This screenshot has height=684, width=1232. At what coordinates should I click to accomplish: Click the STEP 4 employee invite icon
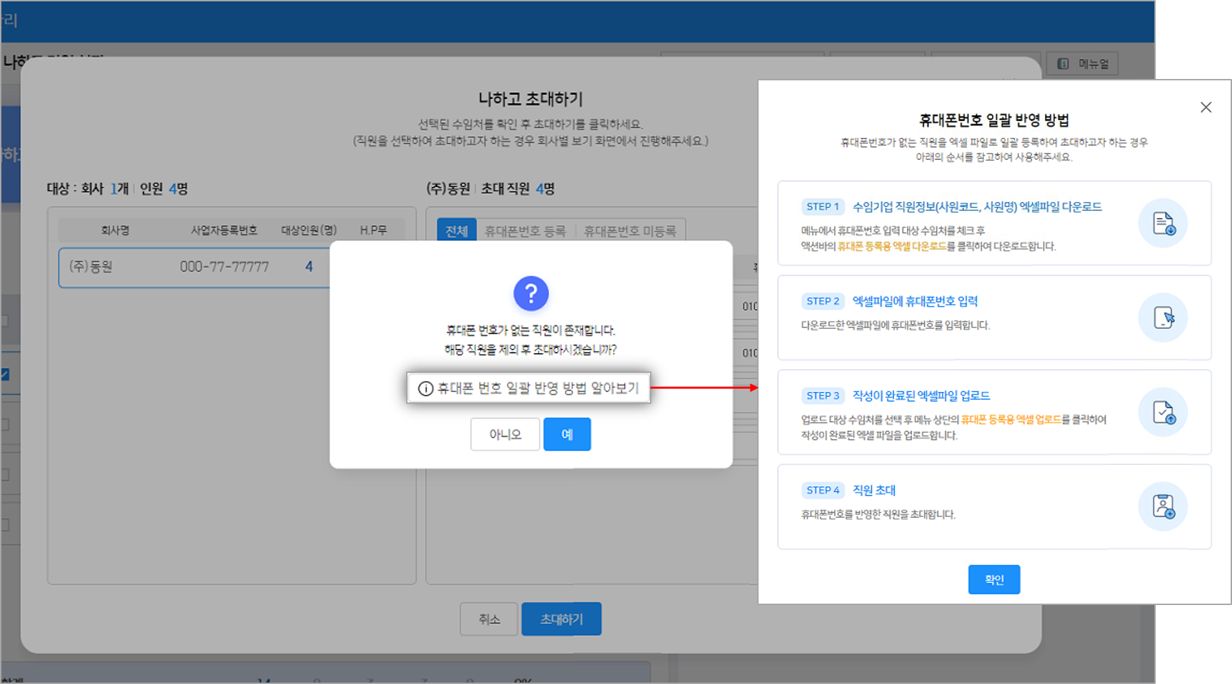tap(1163, 506)
